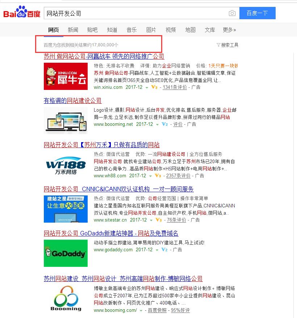Click the V3 credibility badge near win.xiniu.com
Screen dimensions: 297x318
coord(154,87)
